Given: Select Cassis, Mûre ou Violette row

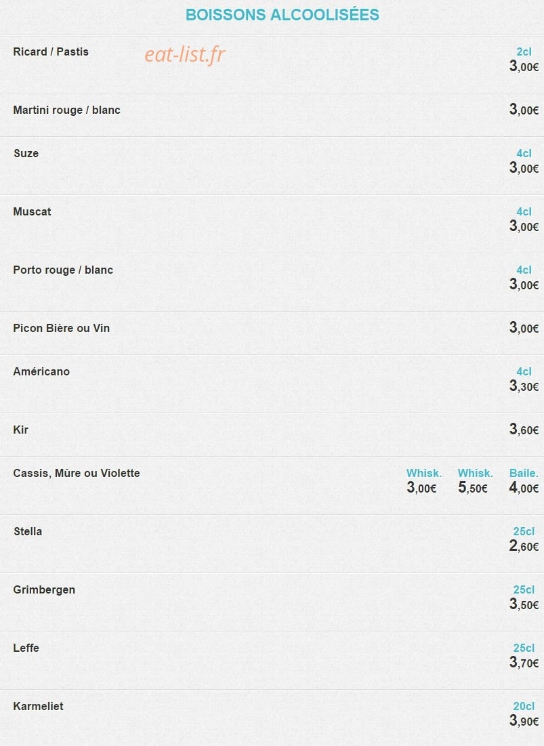Looking at the screenshot, I should coord(272,485).
